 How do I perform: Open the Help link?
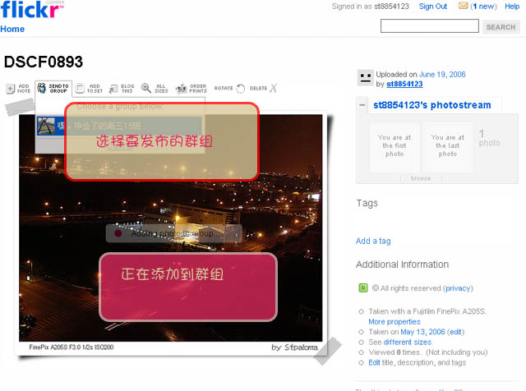point(512,7)
